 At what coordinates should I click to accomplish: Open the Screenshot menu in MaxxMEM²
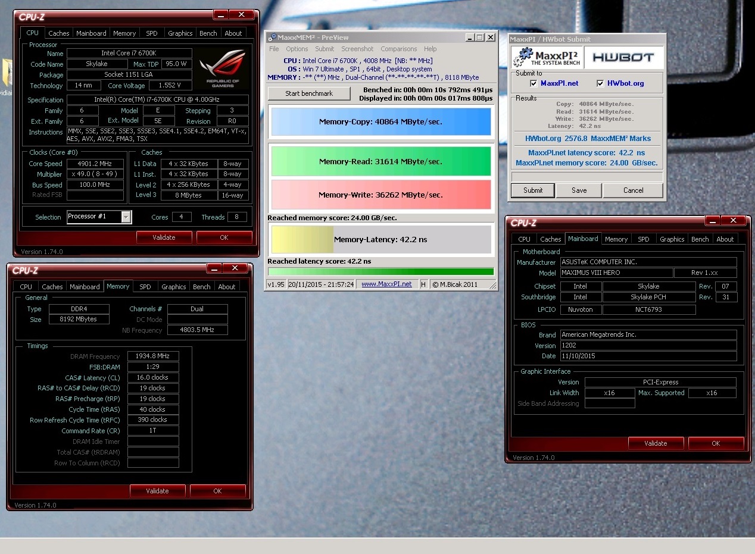point(357,49)
